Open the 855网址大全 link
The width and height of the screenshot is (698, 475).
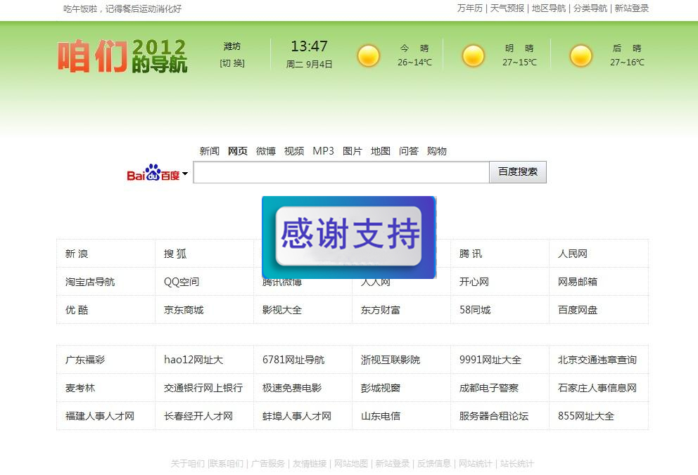click(586, 416)
